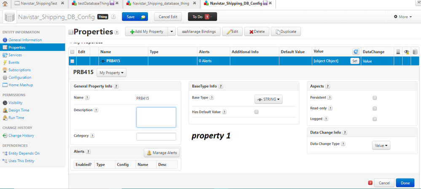
Task: Click the persistent column icon in header
Action: coord(398,52)
